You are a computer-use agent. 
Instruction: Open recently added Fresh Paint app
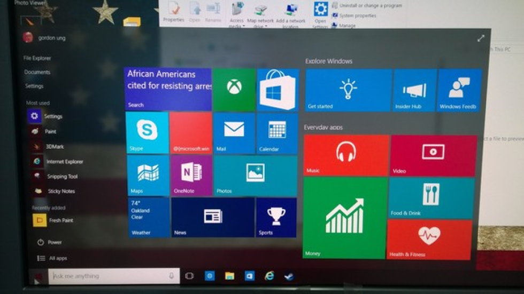53,220
